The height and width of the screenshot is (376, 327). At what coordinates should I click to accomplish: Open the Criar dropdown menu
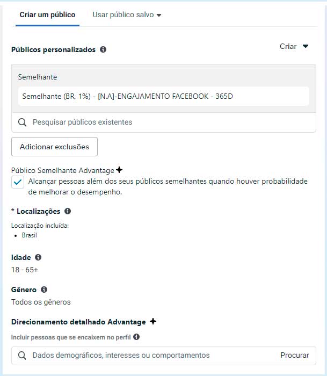click(294, 46)
